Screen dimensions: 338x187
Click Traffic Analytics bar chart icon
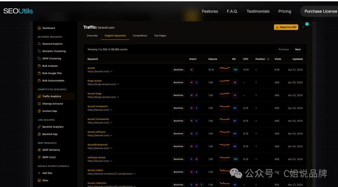coord(39,96)
